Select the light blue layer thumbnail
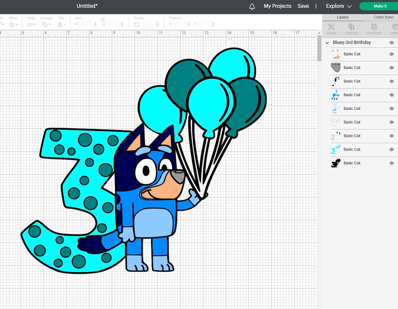The width and height of the screenshot is (398, 309). [335, 109]
